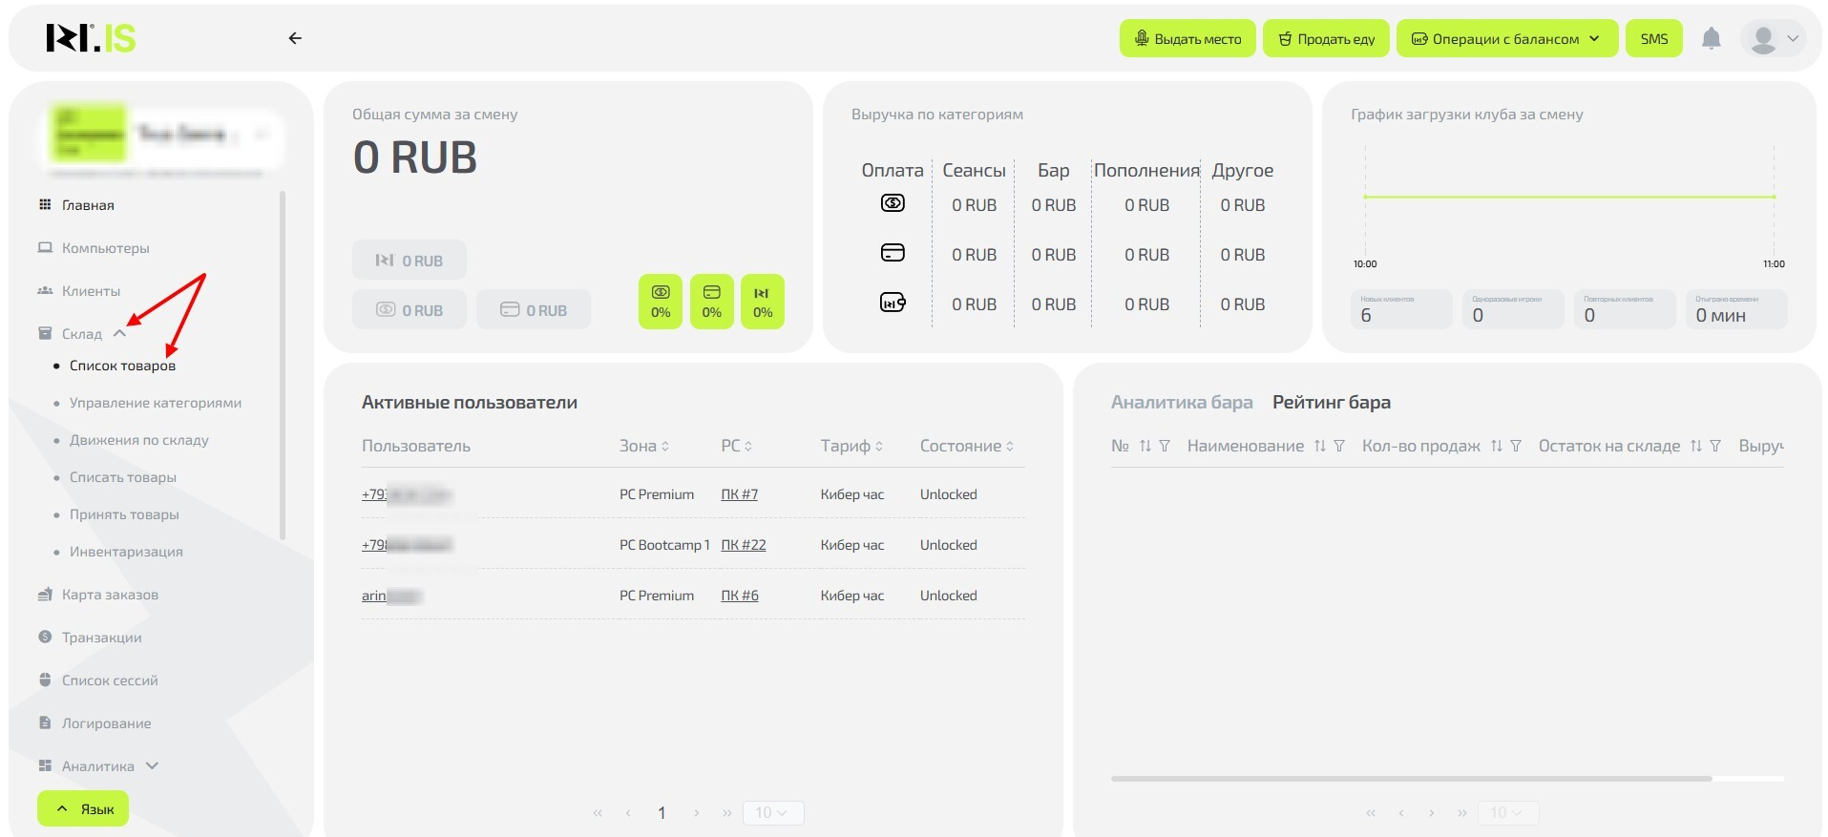Click the Выдать место button
Viewport: 1828px width, 837px height.
[1187, 39]
